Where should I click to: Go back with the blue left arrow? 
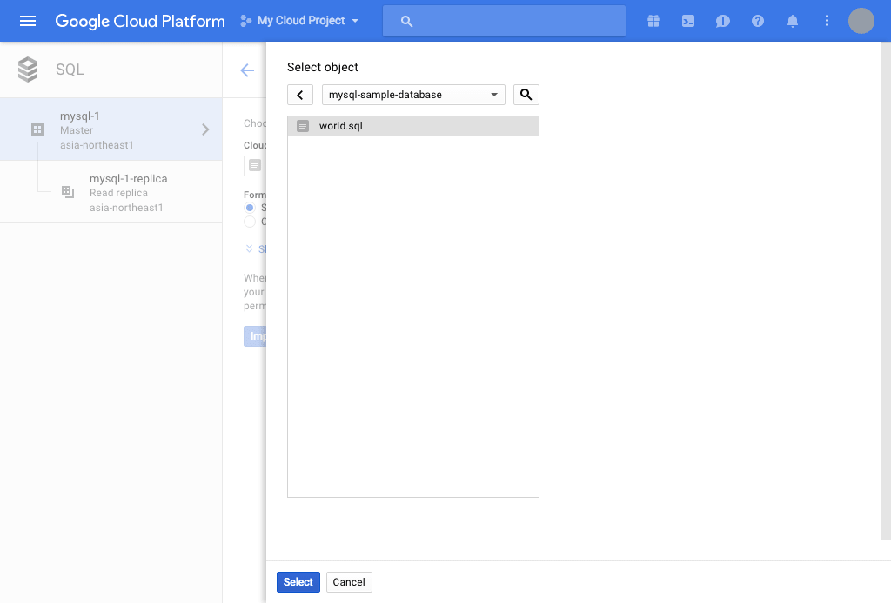pyautogui.click(x=247, y=70)
